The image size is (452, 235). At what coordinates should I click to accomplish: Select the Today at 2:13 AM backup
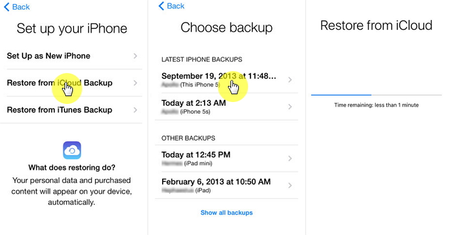227,107
